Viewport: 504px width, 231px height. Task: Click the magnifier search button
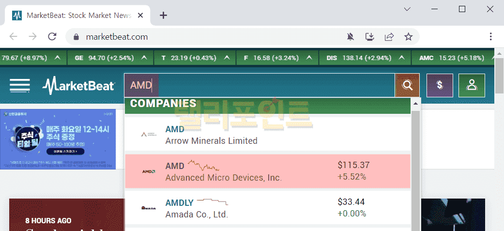tap(408, 86)
